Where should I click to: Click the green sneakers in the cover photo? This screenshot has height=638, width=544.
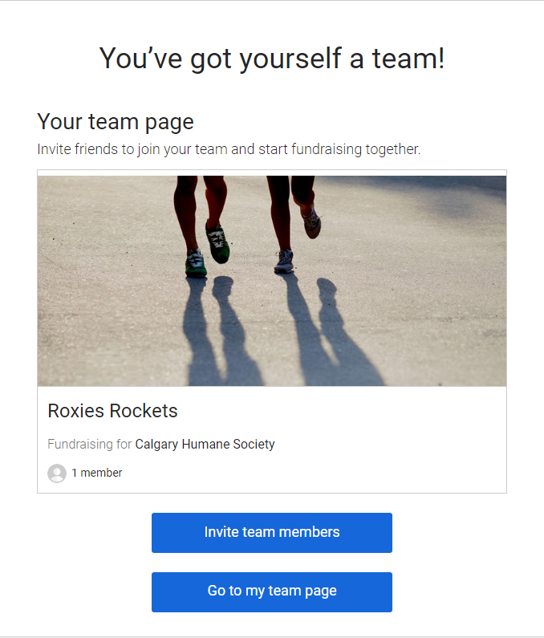point(208,250)
